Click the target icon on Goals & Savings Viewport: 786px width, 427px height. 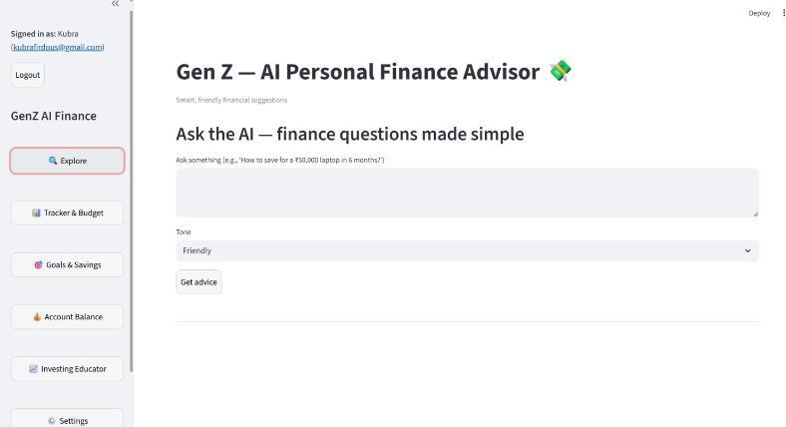point(39,265)
